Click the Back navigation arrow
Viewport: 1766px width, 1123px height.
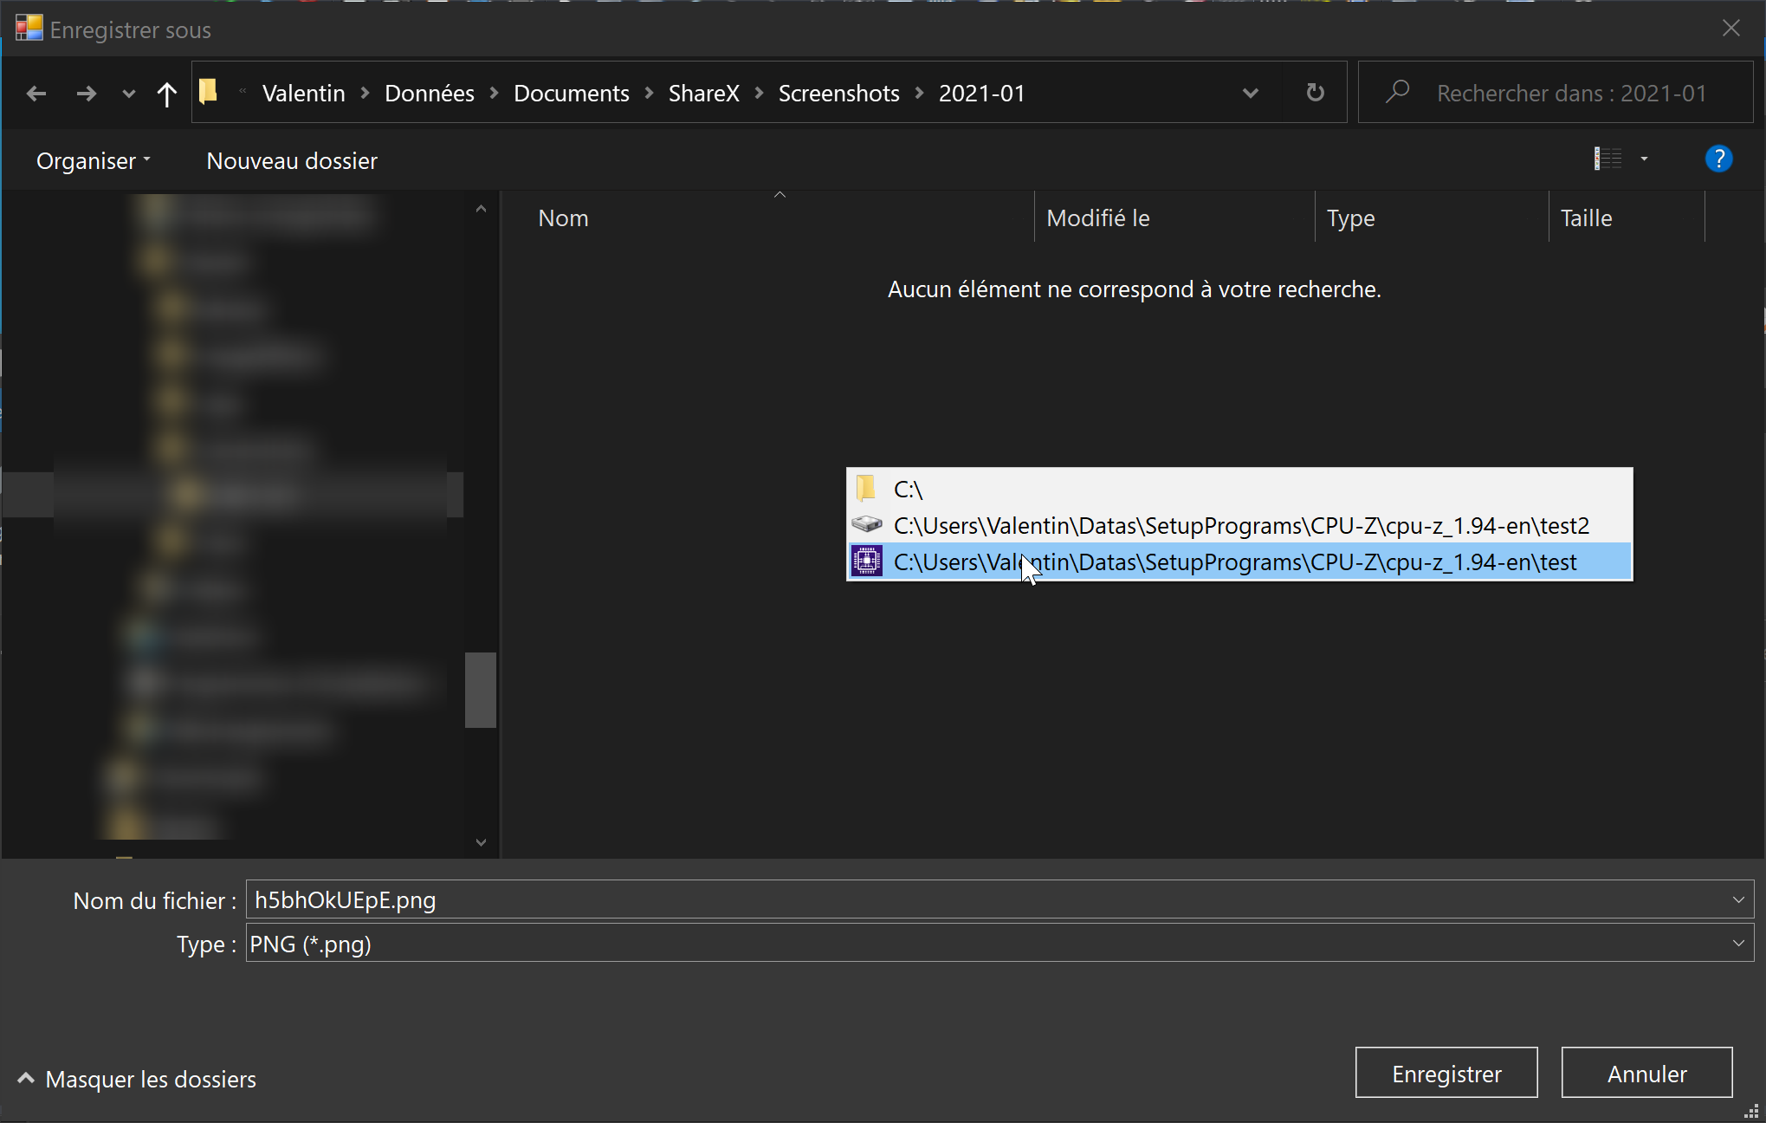coord(36,94)
